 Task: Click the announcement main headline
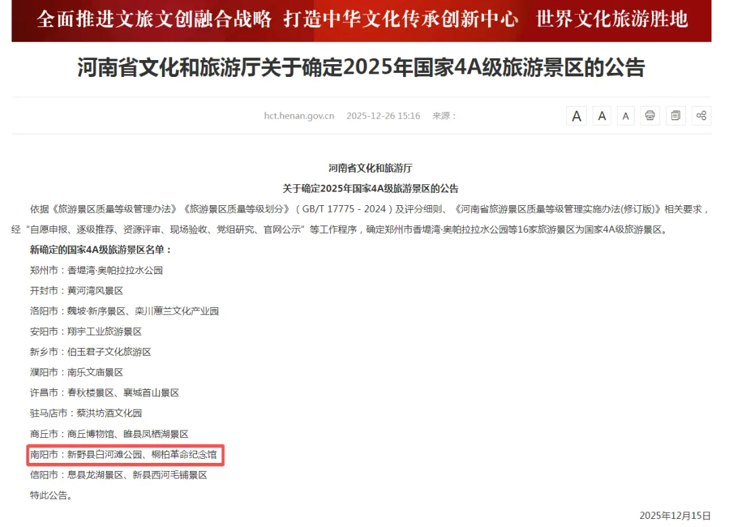click(x=361, y=68)
